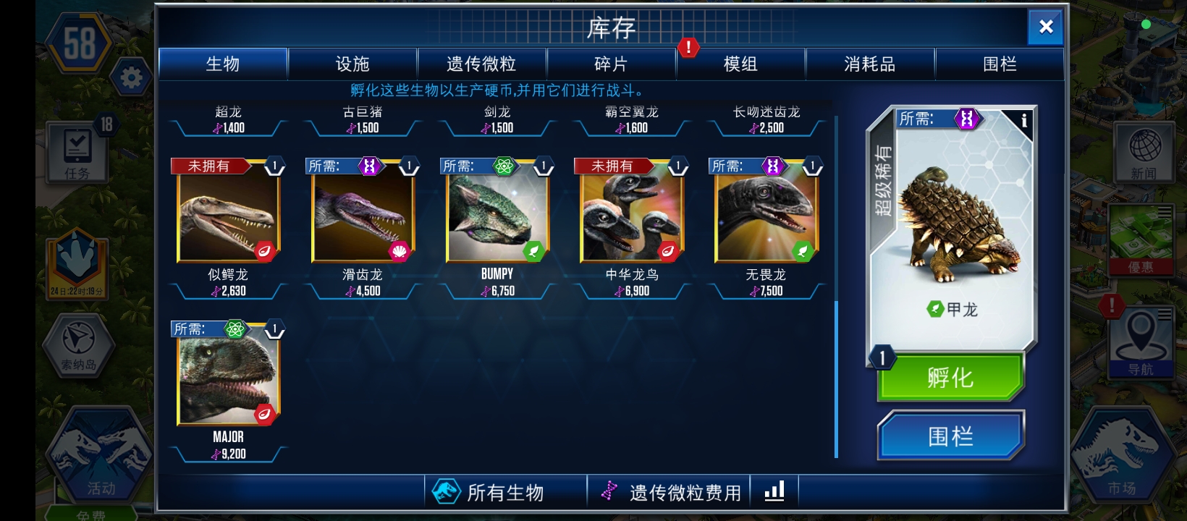Click the info icon on 甲龙 card

tap(1023, 121)
